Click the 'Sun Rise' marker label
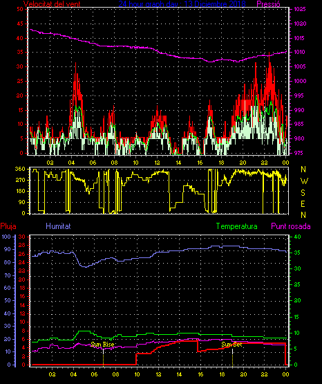The height and width of the screenshot is (384, 322). [x=102, y=345]
